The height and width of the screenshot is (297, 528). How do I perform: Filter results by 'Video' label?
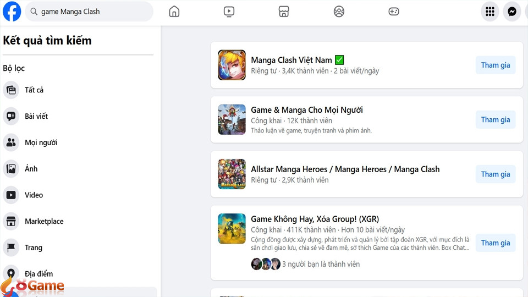tap(34, 195)
